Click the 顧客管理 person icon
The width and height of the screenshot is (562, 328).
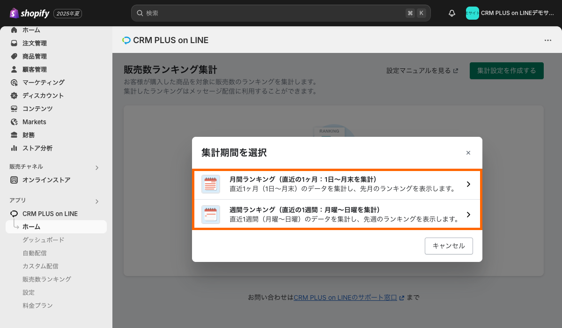coord(14,69)
